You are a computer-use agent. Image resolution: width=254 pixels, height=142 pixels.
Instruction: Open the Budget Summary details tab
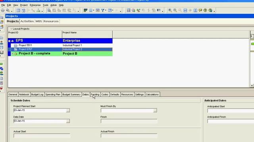[x=71, y=95]
